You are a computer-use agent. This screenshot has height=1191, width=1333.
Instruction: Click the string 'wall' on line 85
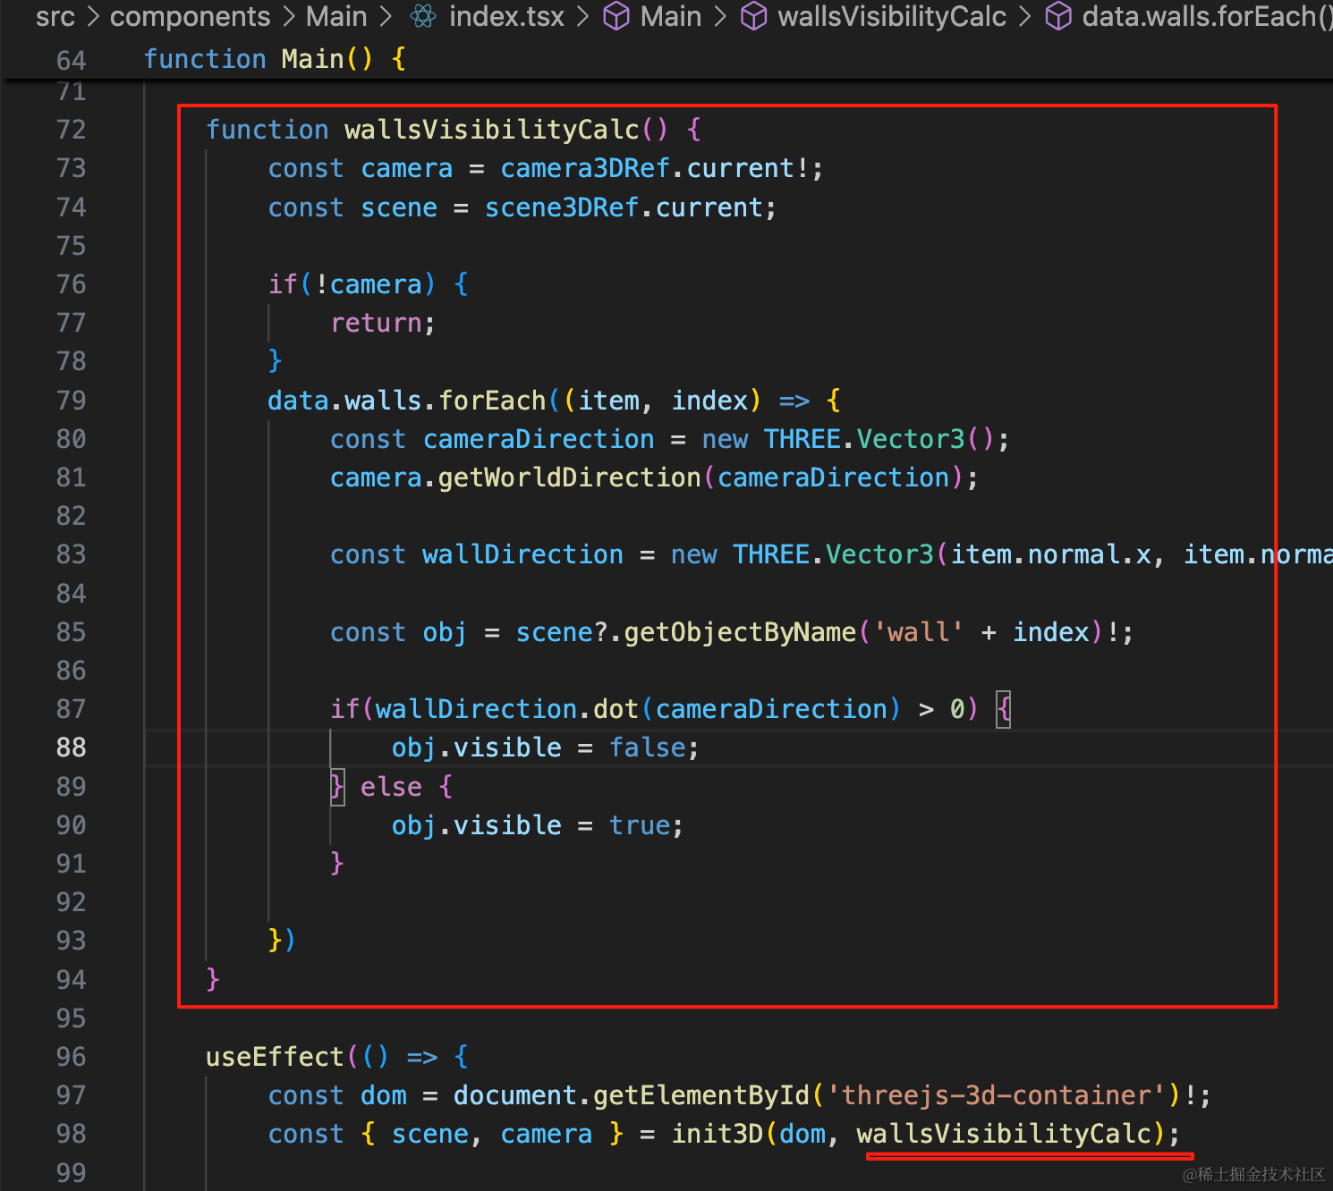point(918,632)
